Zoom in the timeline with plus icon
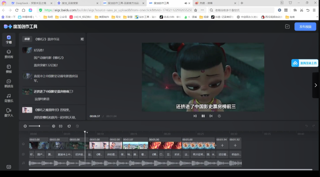 click(54, 126)
